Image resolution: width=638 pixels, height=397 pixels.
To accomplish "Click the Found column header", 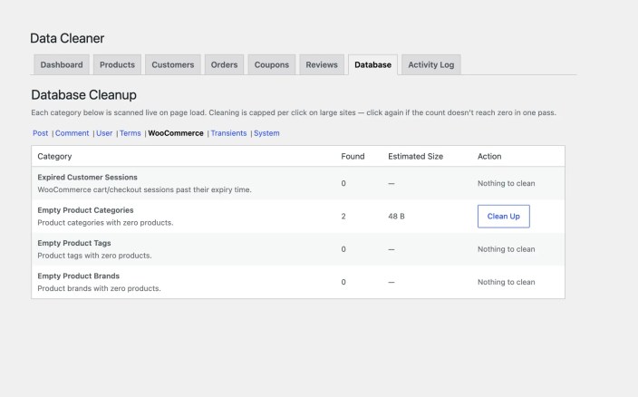I will point(353,156).
